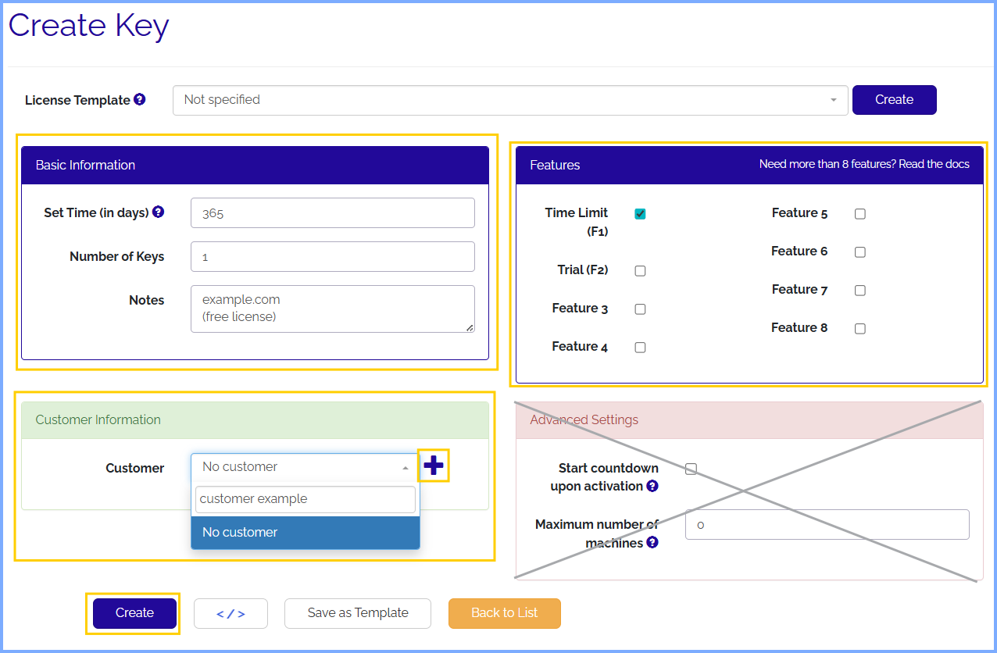Check the Feature 5 checkbox
The image size is (997, 653).
coord(859,214)
